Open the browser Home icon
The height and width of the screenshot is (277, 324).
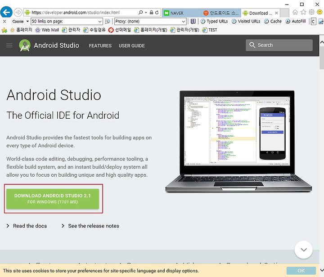click(295, 13)
